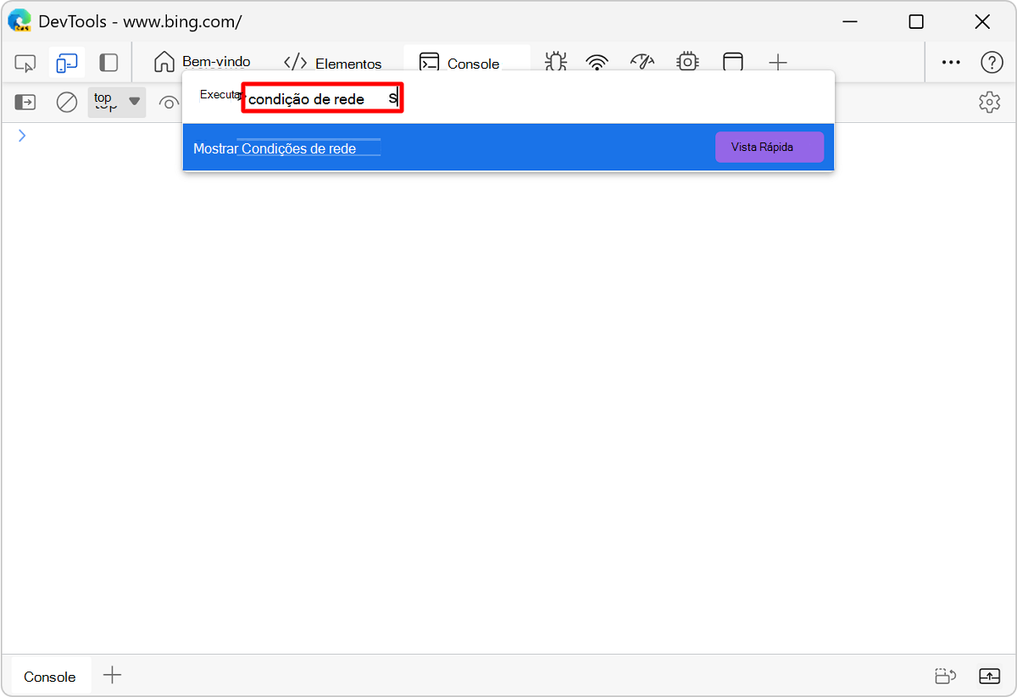Open Customize and control DevTools menu

(x=952, y=63)
